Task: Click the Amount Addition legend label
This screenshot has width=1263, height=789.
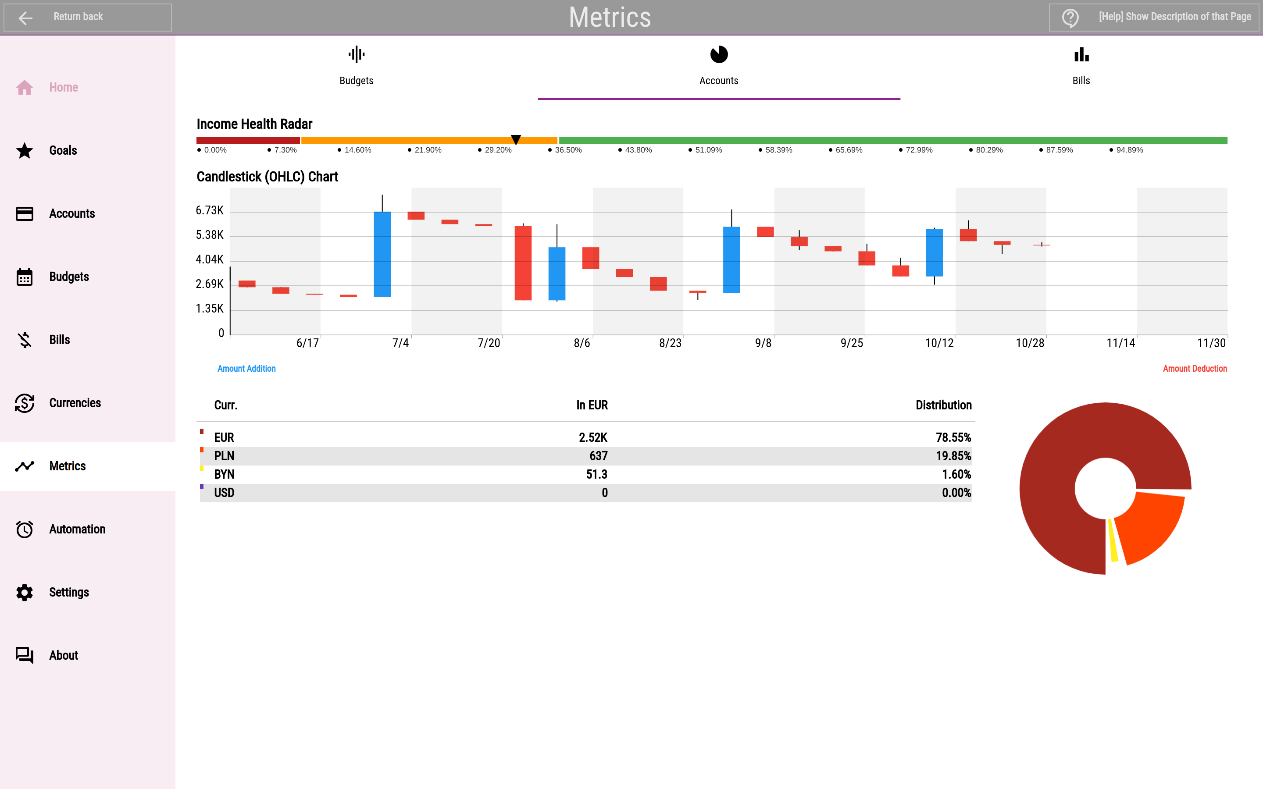Action: coord(246,368)
